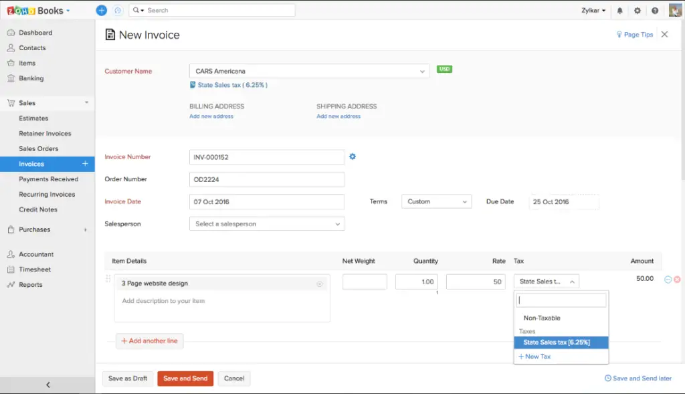
Task: Open Reports
Action: pyautogui.click(x=30, y=285)
